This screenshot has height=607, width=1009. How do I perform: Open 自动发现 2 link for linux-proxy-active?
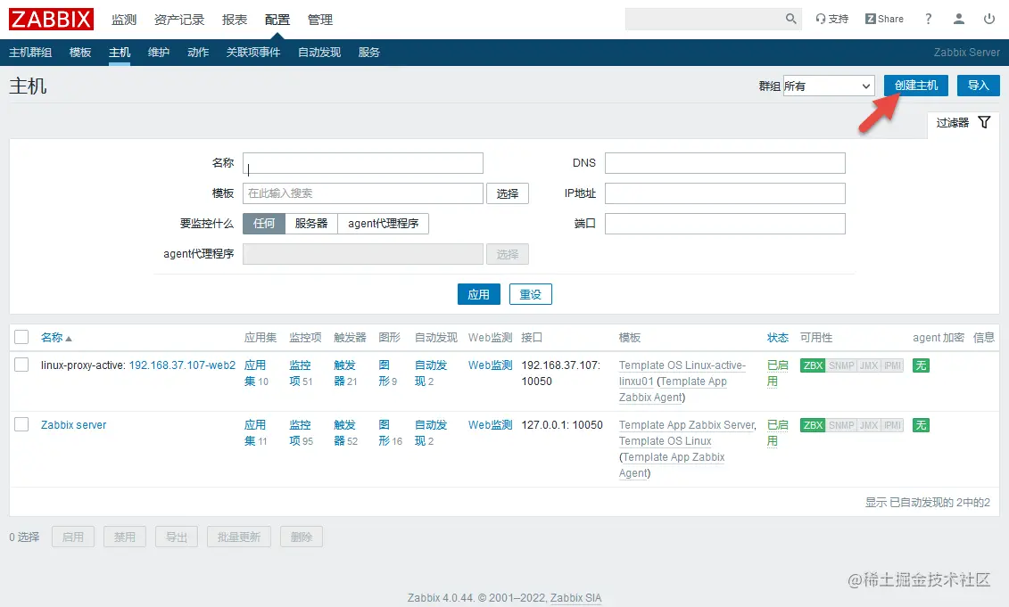click(431, 373)
